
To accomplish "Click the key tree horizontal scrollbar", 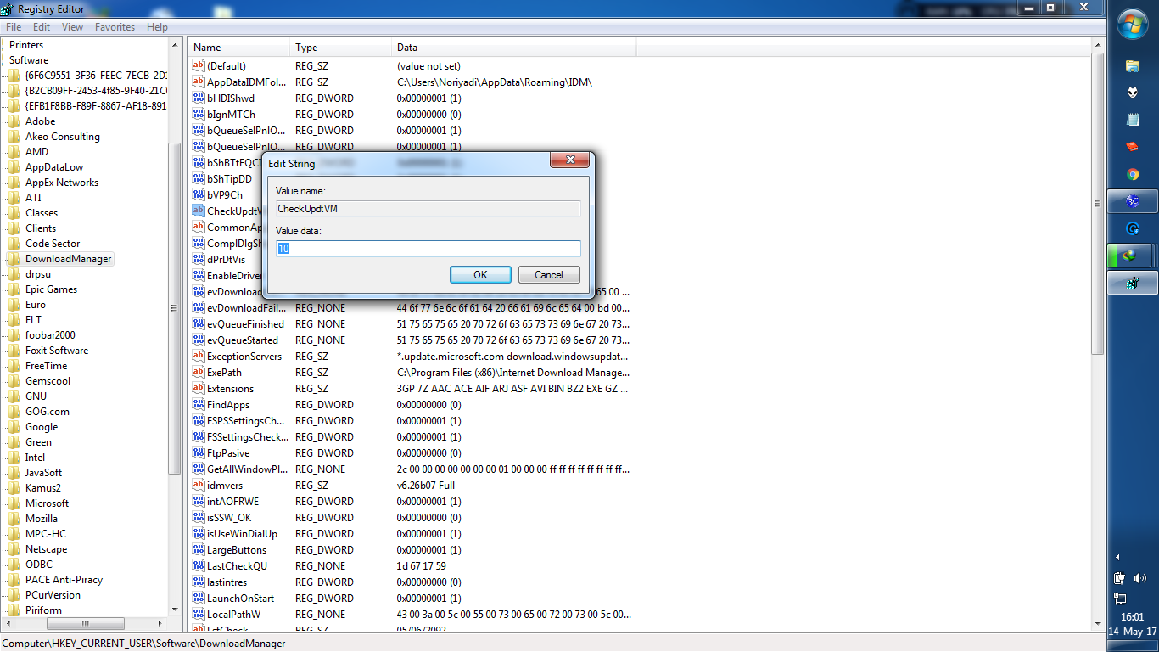I will pyautogui.click(x=85, y=624).
